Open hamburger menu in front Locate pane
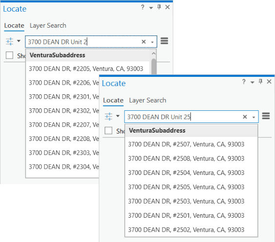 pos(266,116)
